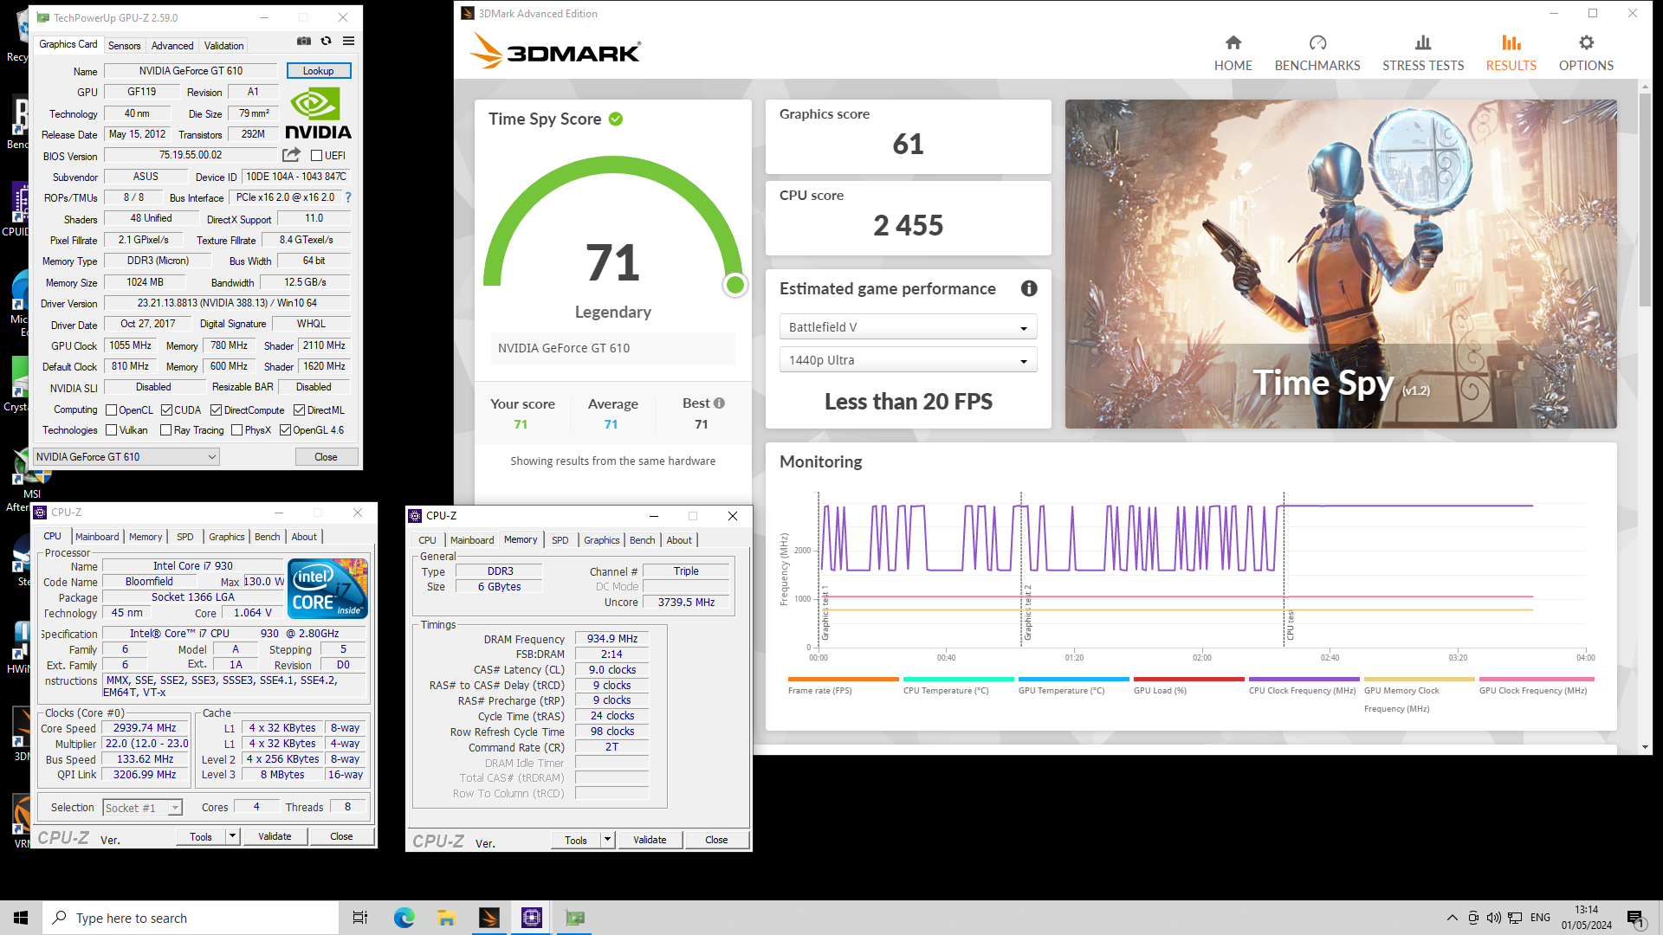Click the Frame rate (FPS) orange legend swatch
Viewport: 1663px width, 935px height.
[843, 680]
